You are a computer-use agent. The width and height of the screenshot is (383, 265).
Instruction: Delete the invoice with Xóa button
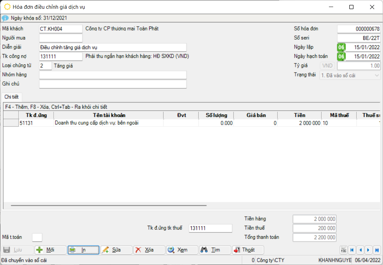point(149,250)
